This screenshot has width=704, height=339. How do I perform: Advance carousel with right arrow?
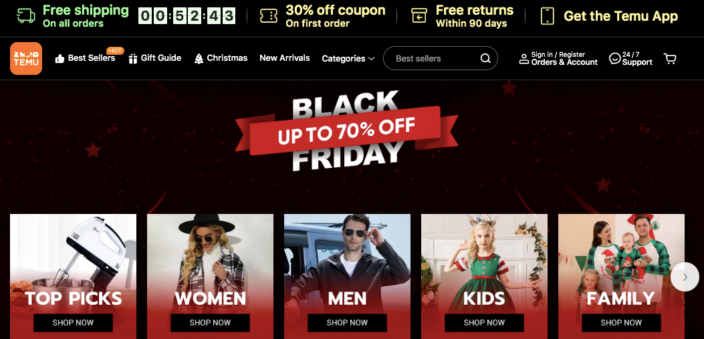[685, 277]
